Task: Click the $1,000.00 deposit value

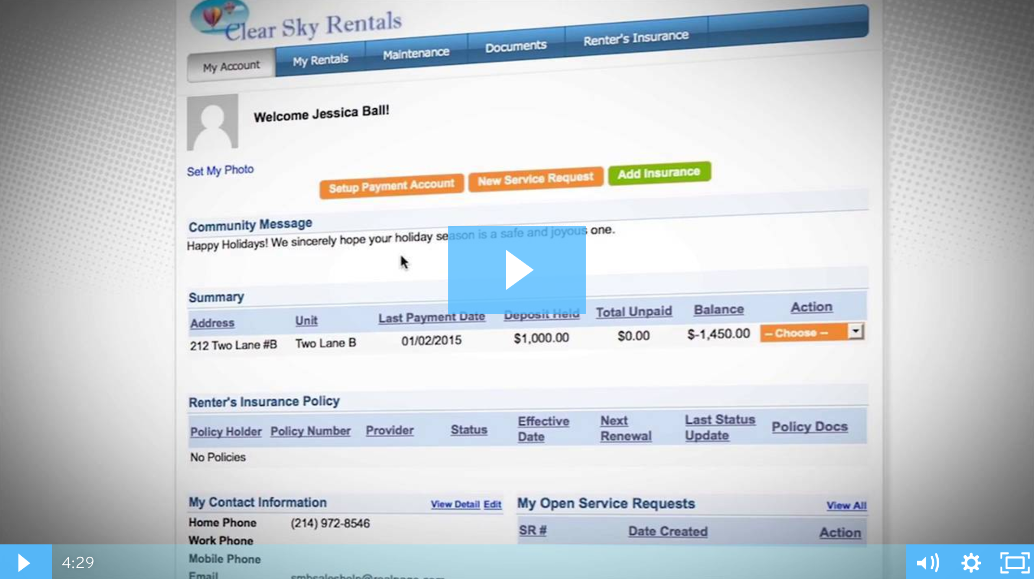Action: (x=541, y=338)
